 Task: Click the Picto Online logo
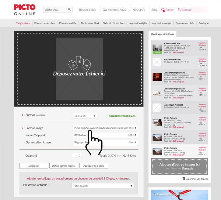click(x=25, y=10)
